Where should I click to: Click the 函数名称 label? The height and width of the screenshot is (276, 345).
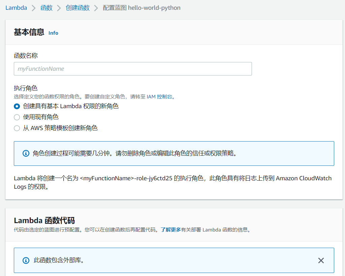(x=26, y=56)
